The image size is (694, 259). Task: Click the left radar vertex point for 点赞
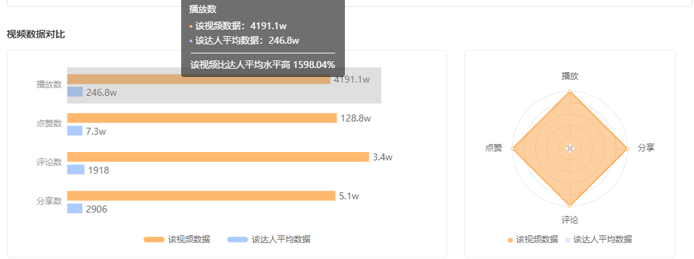[513, 149]
